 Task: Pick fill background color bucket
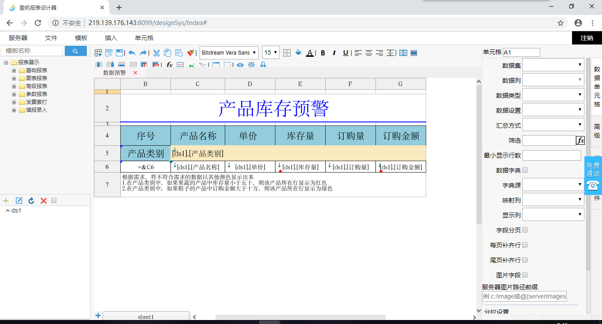click(298, 53)
